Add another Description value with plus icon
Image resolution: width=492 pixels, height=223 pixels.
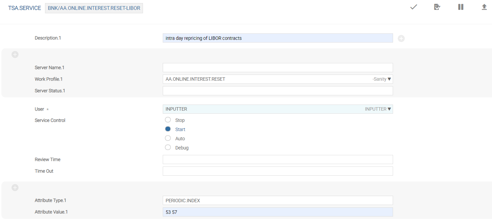click(401, 38)
